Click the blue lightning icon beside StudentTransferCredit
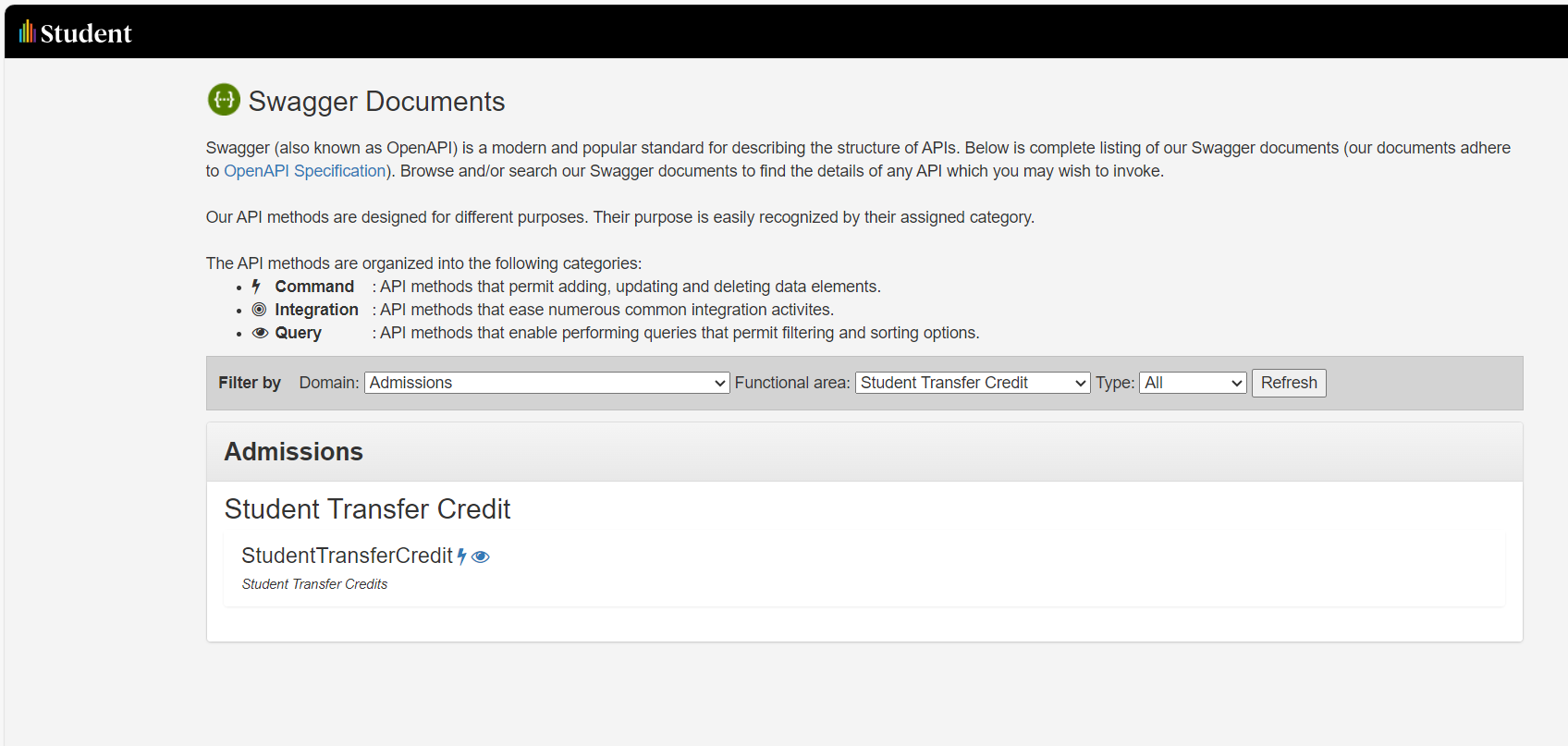The width and height of the screenshot is (1568, 746). (461, 556)
